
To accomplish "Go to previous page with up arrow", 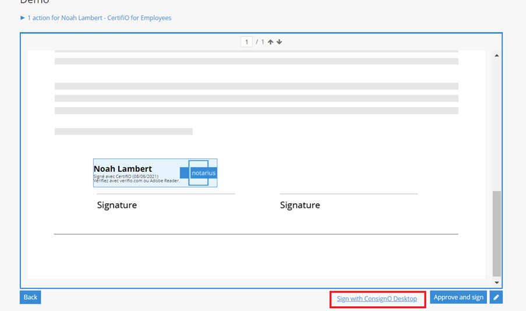I will 270,42.
